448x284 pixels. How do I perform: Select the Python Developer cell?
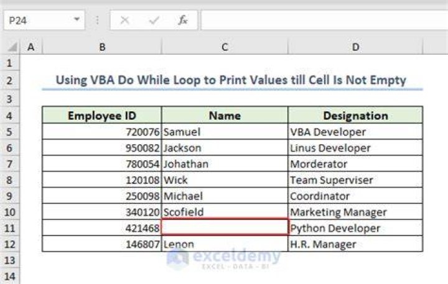tap(355, 228)
